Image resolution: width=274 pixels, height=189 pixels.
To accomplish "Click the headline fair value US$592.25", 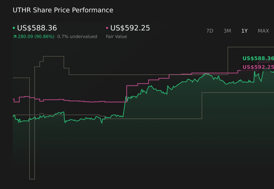I will [130, 28].
